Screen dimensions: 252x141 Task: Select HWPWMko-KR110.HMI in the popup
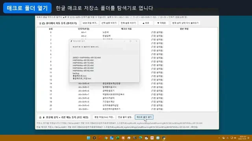[x=83, y=63]
